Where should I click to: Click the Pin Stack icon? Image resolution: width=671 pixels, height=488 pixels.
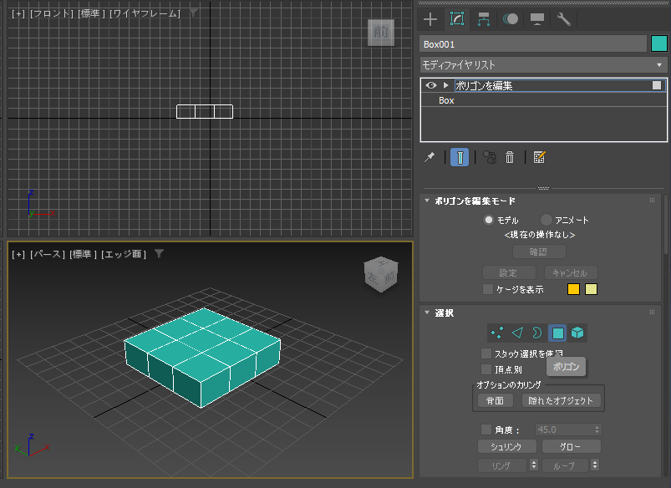point(430,158)
